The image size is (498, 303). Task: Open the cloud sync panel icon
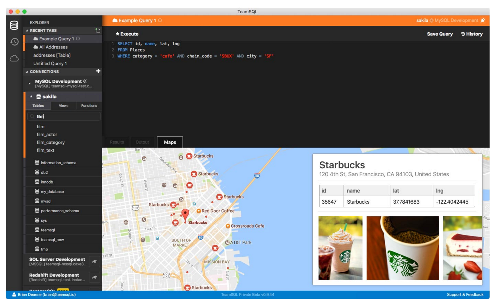click(x=14, y=58)
